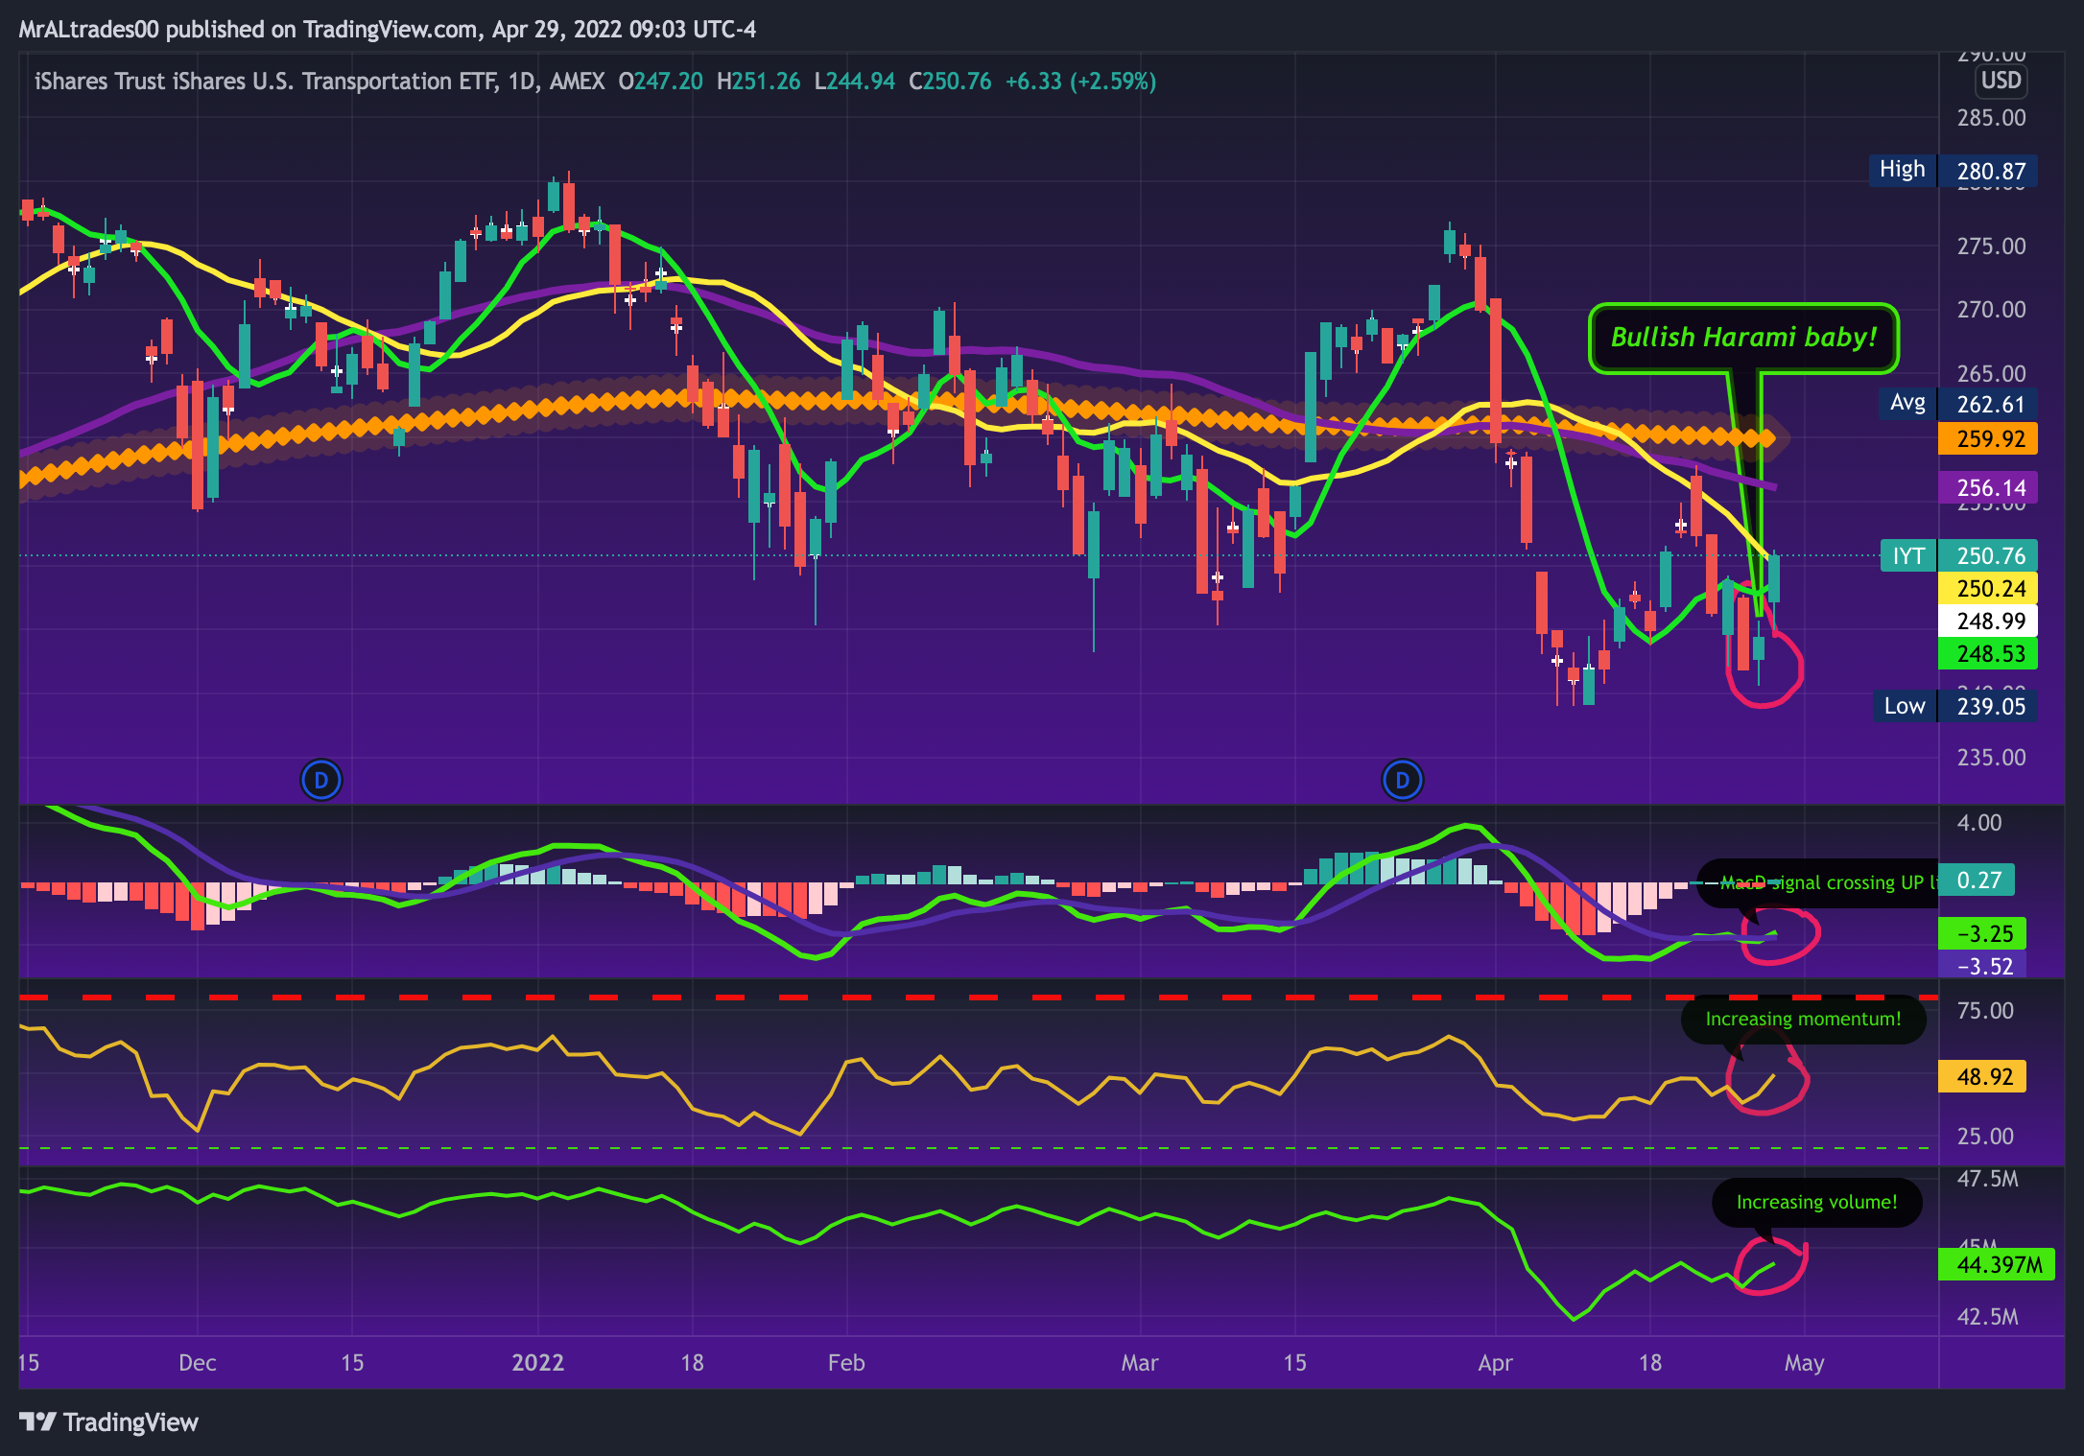Click the dividend D marker in late March
This screenshot has height=1456, width=2084.
tap(1402, 780)
